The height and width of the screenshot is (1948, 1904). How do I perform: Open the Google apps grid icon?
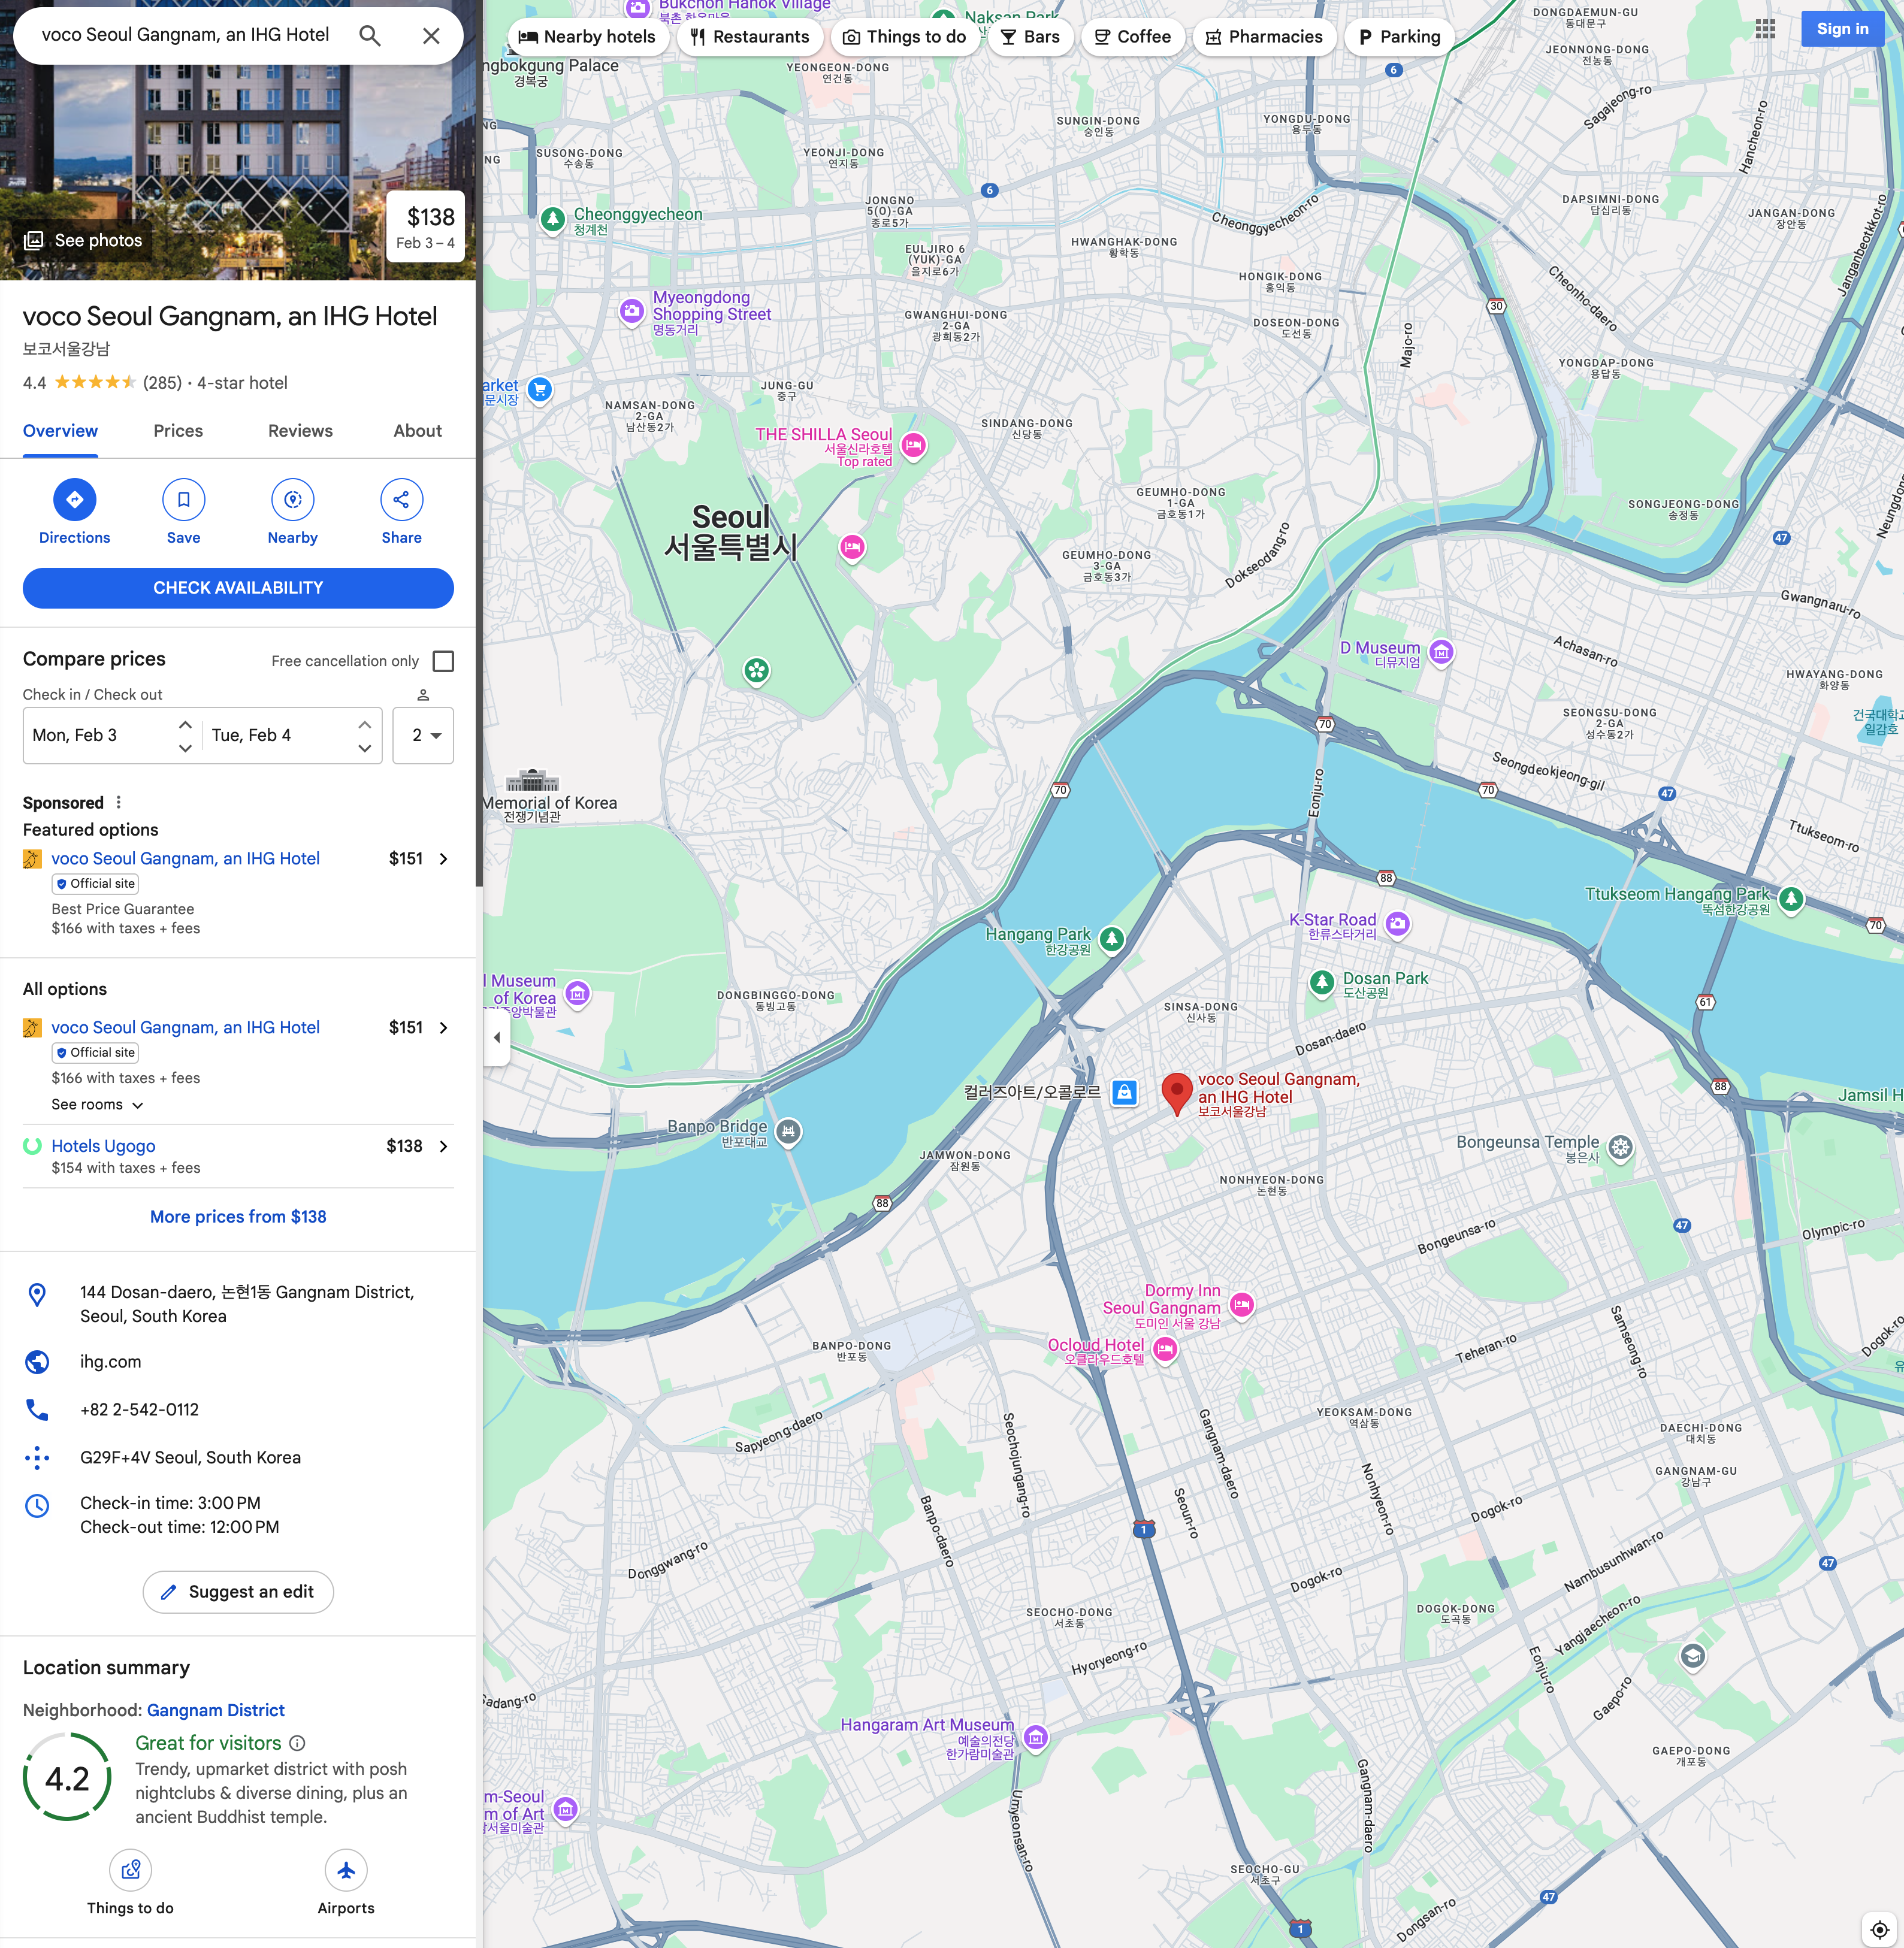[1765, 29]
